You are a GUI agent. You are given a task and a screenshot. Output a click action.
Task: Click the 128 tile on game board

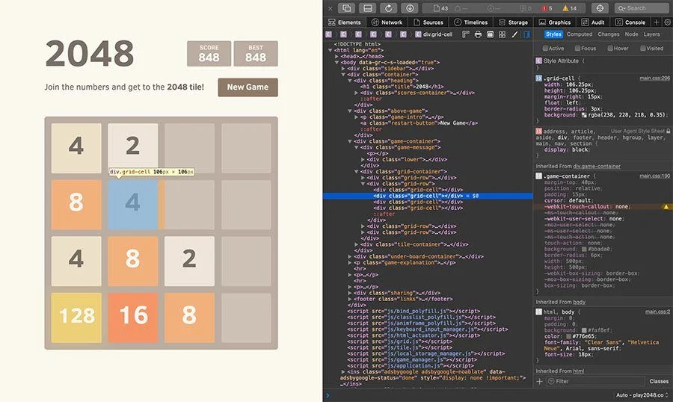pos(76,318)
